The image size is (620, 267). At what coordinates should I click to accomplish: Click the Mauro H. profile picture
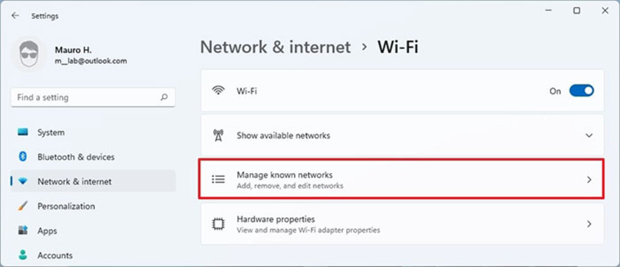[x=29, y=54]
